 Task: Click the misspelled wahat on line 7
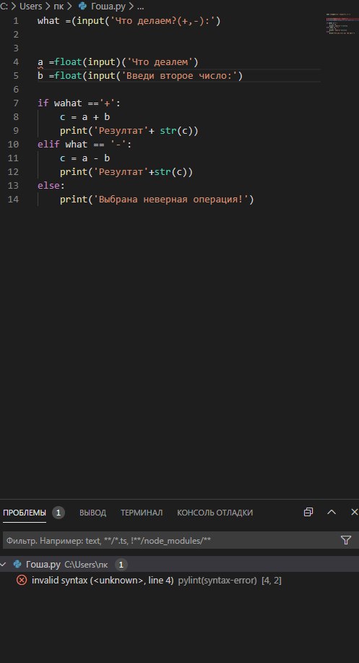pyautogui.click(x=68, y=103)
